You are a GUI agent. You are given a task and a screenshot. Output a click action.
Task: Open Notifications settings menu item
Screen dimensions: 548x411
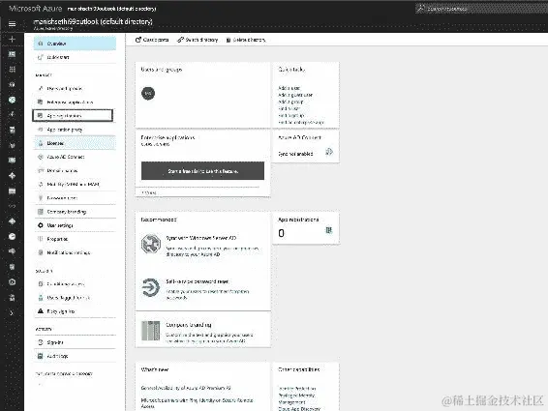(x=75, y=252)
